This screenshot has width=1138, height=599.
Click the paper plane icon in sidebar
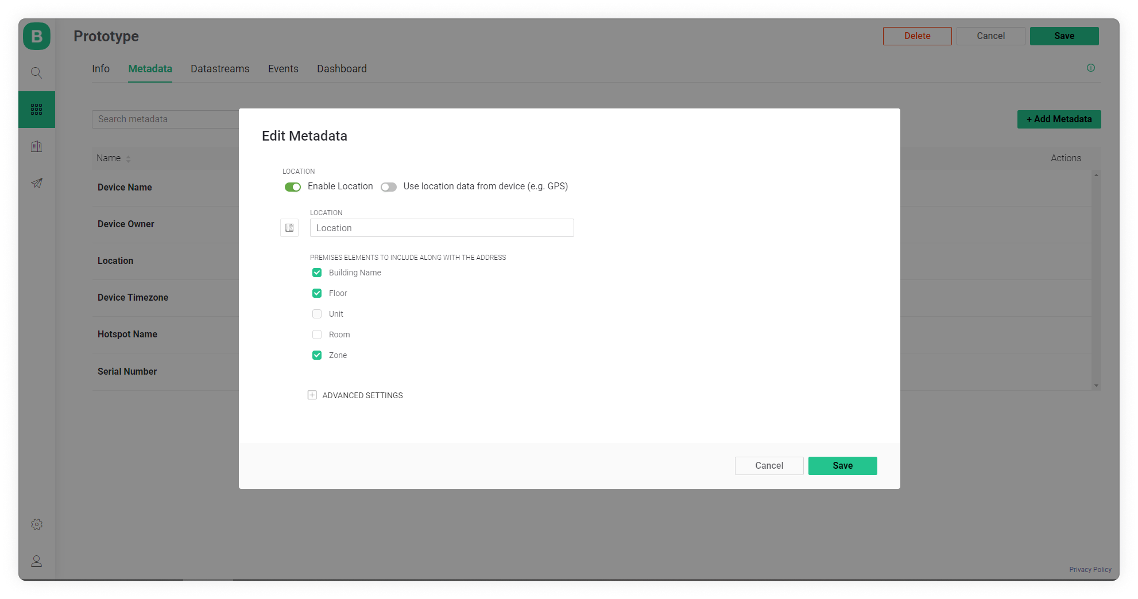(37, 184)
